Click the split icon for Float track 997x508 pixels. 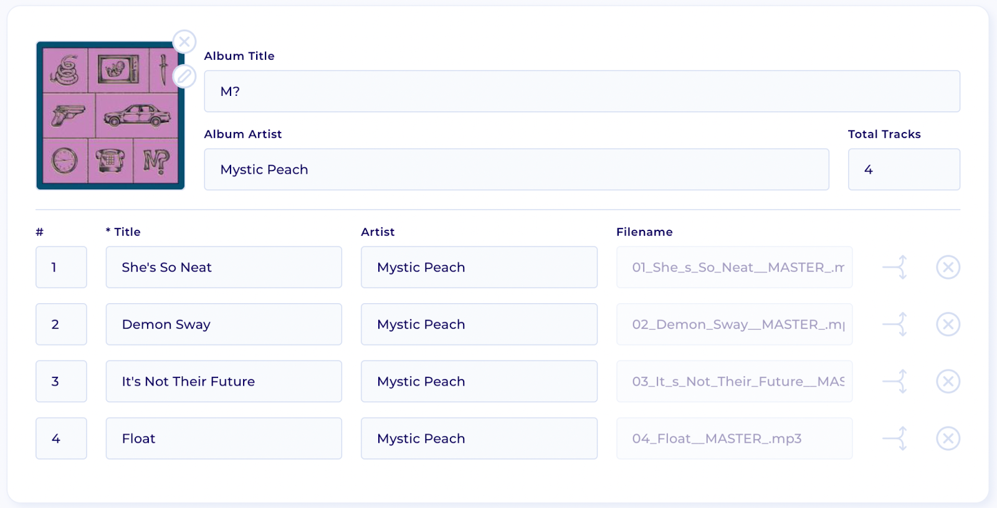point(895,439)
